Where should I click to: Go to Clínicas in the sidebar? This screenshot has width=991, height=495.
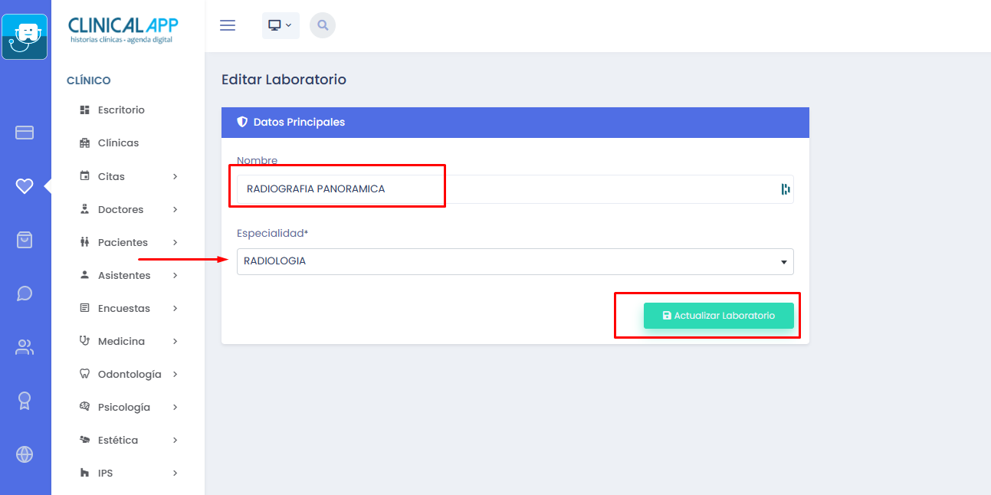pos(118,143)
